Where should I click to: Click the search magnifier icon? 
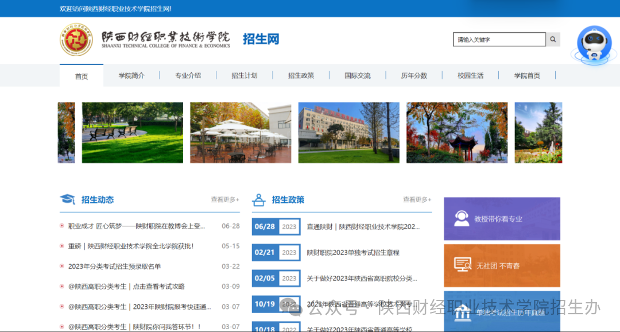(x=553, y=40)
